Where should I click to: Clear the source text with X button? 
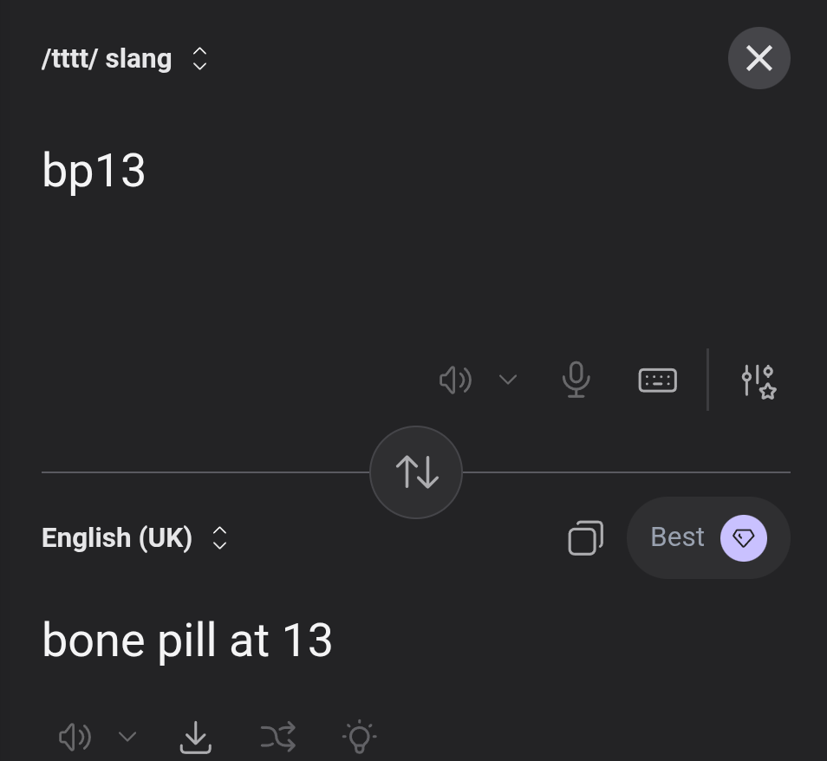tap(759, 58)
